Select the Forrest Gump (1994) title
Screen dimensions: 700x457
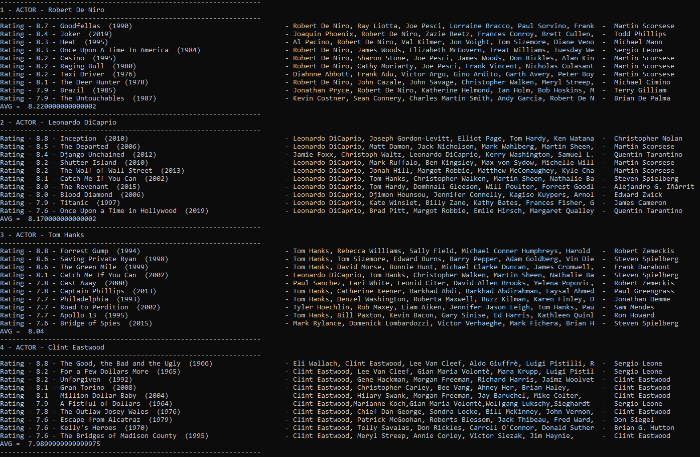(100, 251)
